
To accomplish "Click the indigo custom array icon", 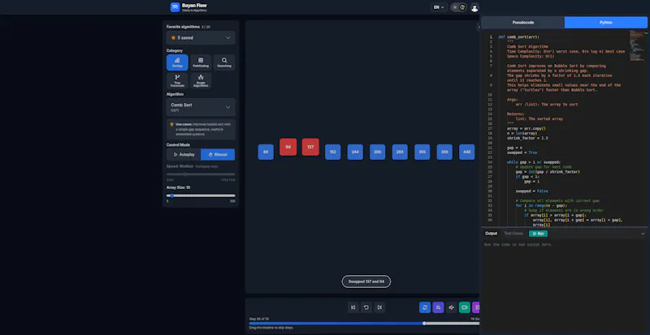I will [438, 307].
